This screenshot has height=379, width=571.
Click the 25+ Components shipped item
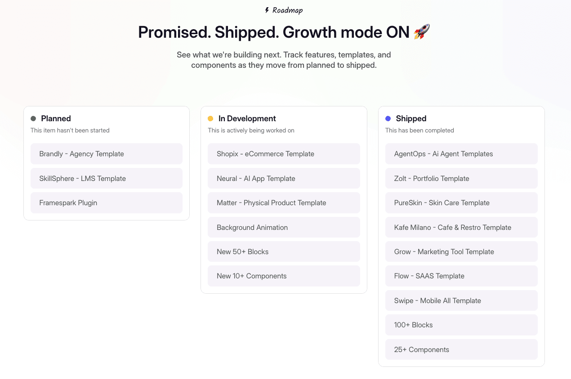(461, 349)
